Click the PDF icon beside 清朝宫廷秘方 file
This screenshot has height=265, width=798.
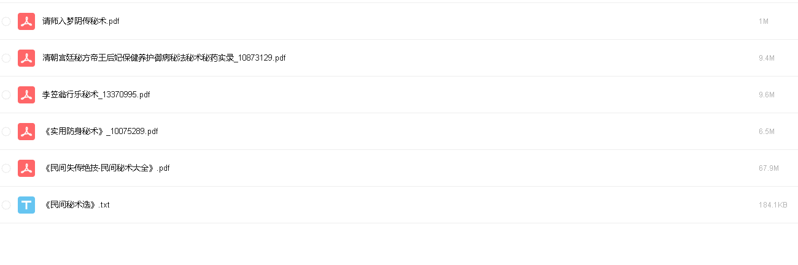[26, 58]
